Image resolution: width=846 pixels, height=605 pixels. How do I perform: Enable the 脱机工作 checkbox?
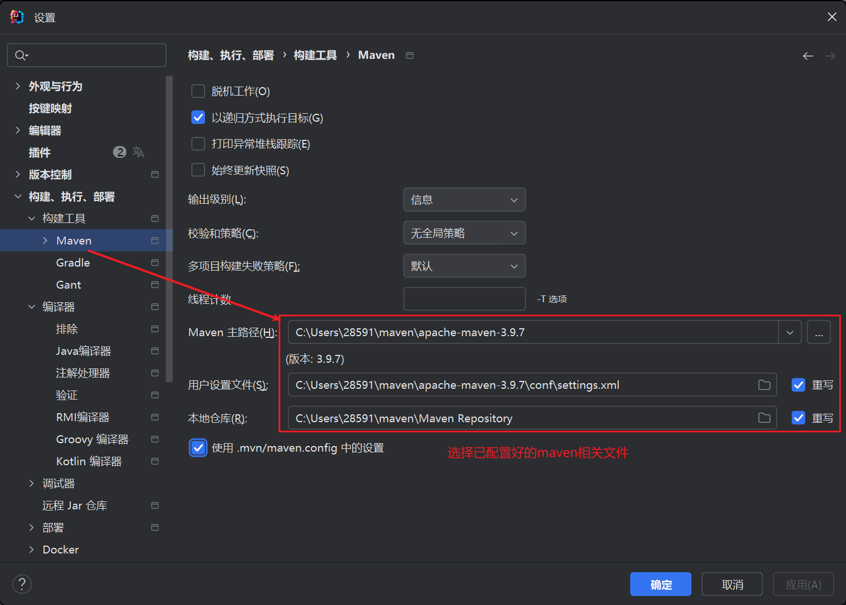[x=198, y=91]
